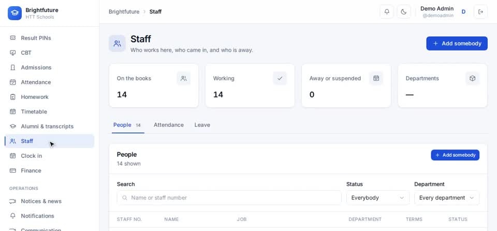
Task: Click the Departments stat card
Action: pyautogui.click(x=443, y=86)
